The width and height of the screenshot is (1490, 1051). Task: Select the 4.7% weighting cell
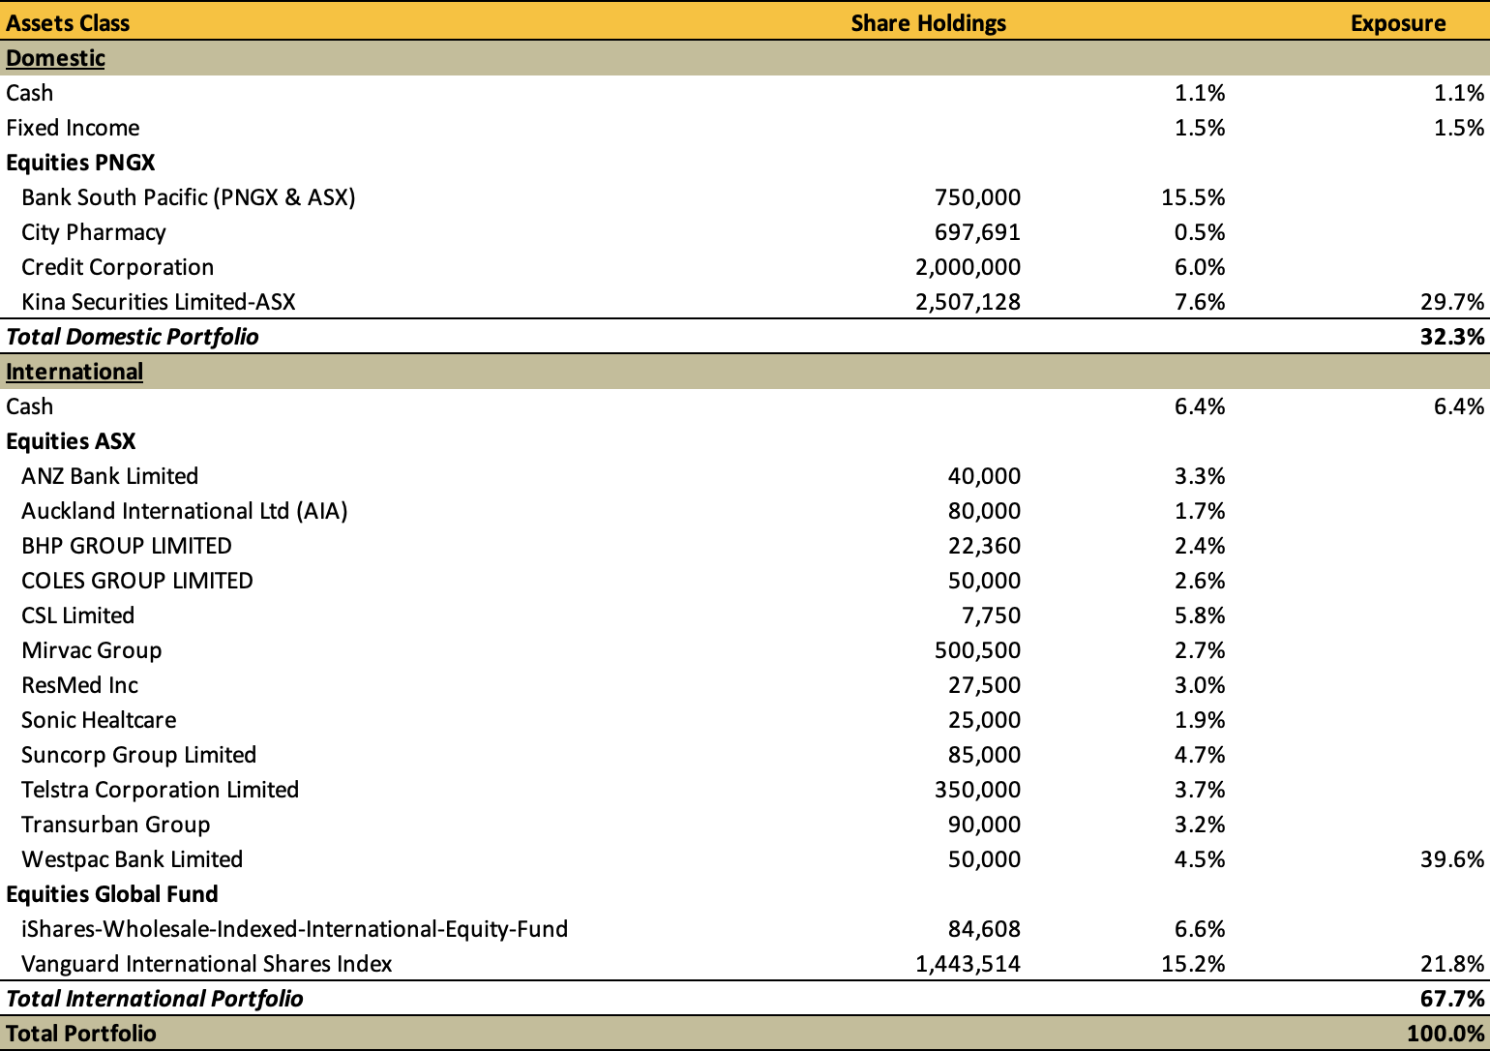click(1200, 755)
